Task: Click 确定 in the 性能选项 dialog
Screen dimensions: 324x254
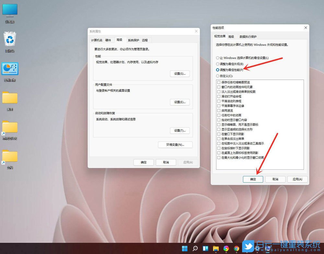Action: tap(253, 179)
